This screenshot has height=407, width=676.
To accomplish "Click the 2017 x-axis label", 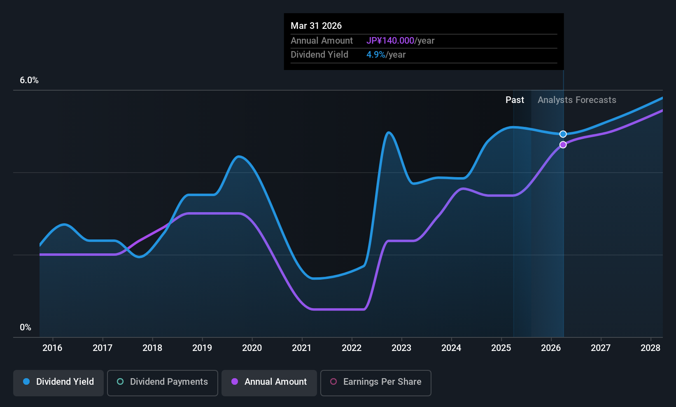I will click(x=103, y=348).
